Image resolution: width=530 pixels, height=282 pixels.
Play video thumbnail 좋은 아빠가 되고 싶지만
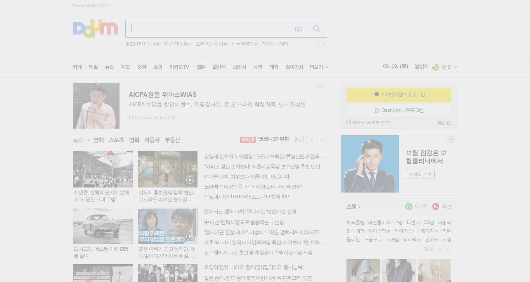(x=168, y=226)
